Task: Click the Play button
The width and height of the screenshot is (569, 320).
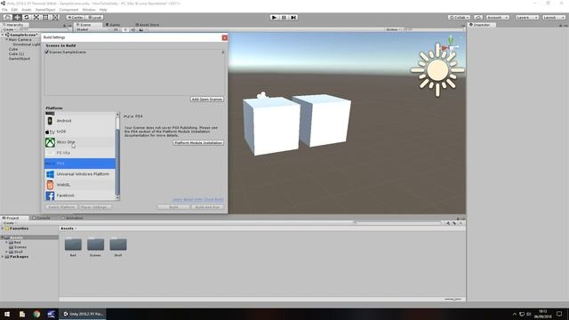Action: [275, 18]
